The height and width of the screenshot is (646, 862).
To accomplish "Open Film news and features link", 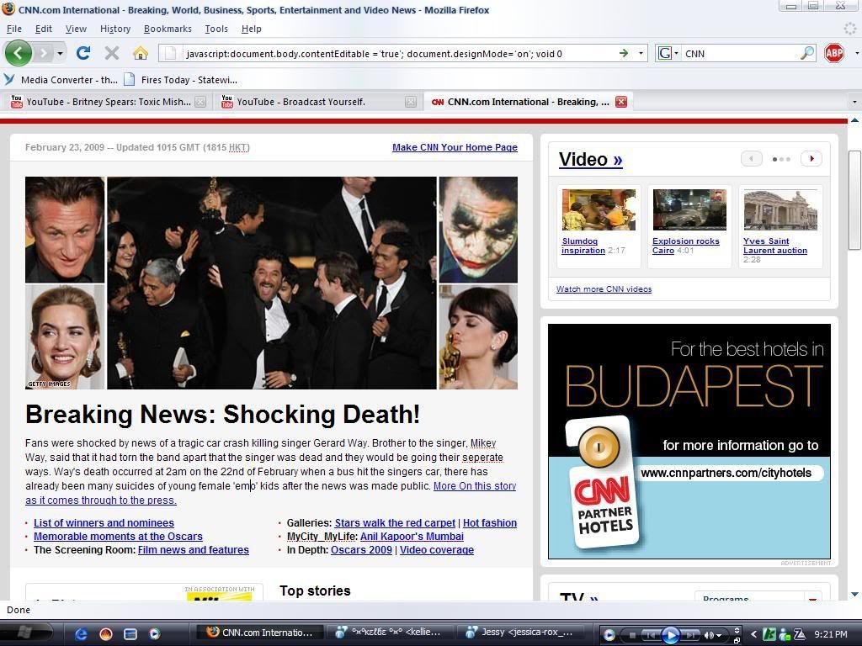I will pos(194,550).
